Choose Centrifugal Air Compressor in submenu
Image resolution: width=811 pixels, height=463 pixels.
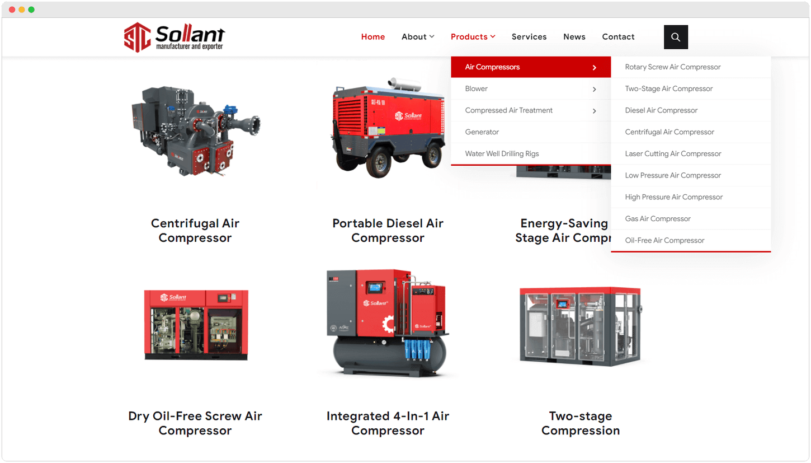pos(691,132)
